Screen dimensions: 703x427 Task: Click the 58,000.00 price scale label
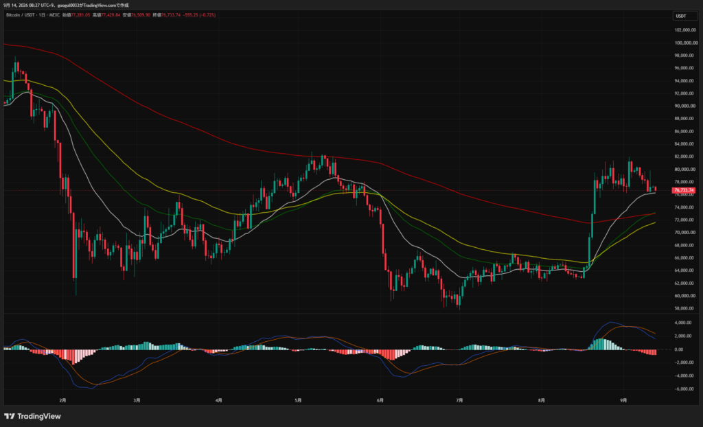coord(686,308)
